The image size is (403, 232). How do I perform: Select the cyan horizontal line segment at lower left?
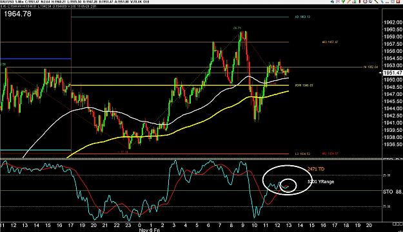[x=35, y=150]
